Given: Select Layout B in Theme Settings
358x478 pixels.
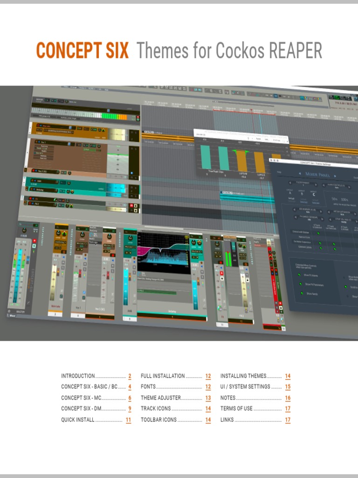Looking at the screenshot, I should [302, 193].
